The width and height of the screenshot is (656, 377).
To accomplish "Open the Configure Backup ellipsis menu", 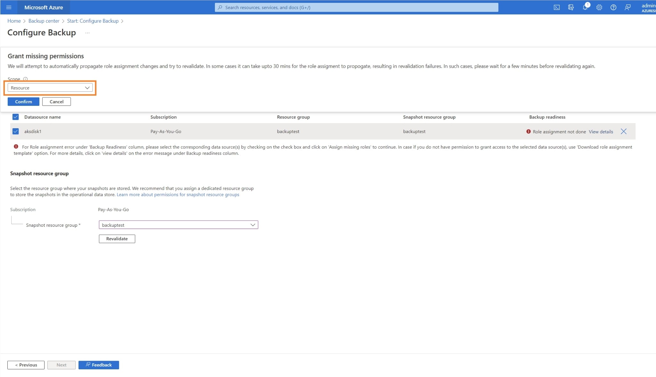I will click(x=87, y=33).
